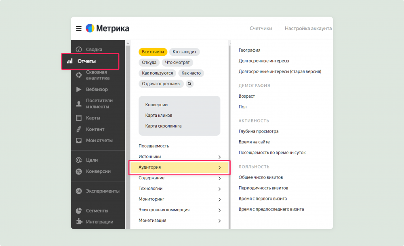The width and height of the screenshot is (404, 246).
Task: Open the География report
Action: [x=249, y=50]
